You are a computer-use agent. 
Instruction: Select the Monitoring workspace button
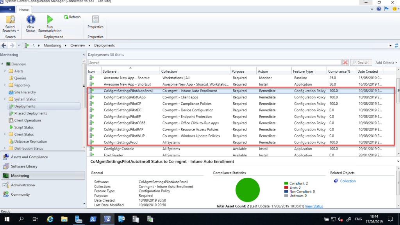click(43, 175)
